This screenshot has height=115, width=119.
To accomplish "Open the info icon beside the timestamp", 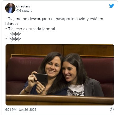I will (112, 109).
